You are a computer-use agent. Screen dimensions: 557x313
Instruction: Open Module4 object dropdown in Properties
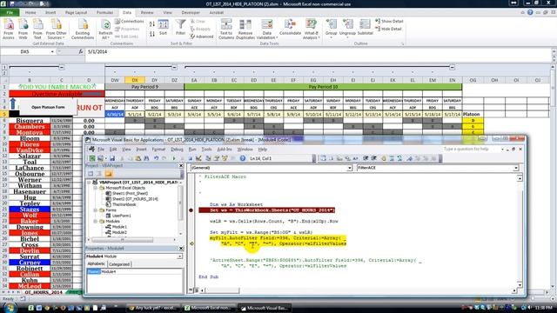tap(180, 256)
